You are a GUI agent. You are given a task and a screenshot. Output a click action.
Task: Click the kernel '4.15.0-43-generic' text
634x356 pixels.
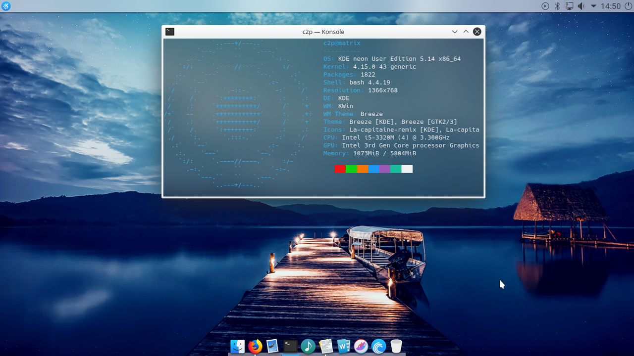pyautogui.click(x=384, y=67)
